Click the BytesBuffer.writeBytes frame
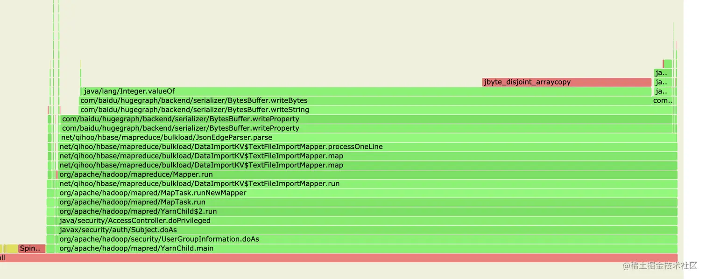Screen dimensions: 706x279 pyautogui.click(x=366, y=101)
